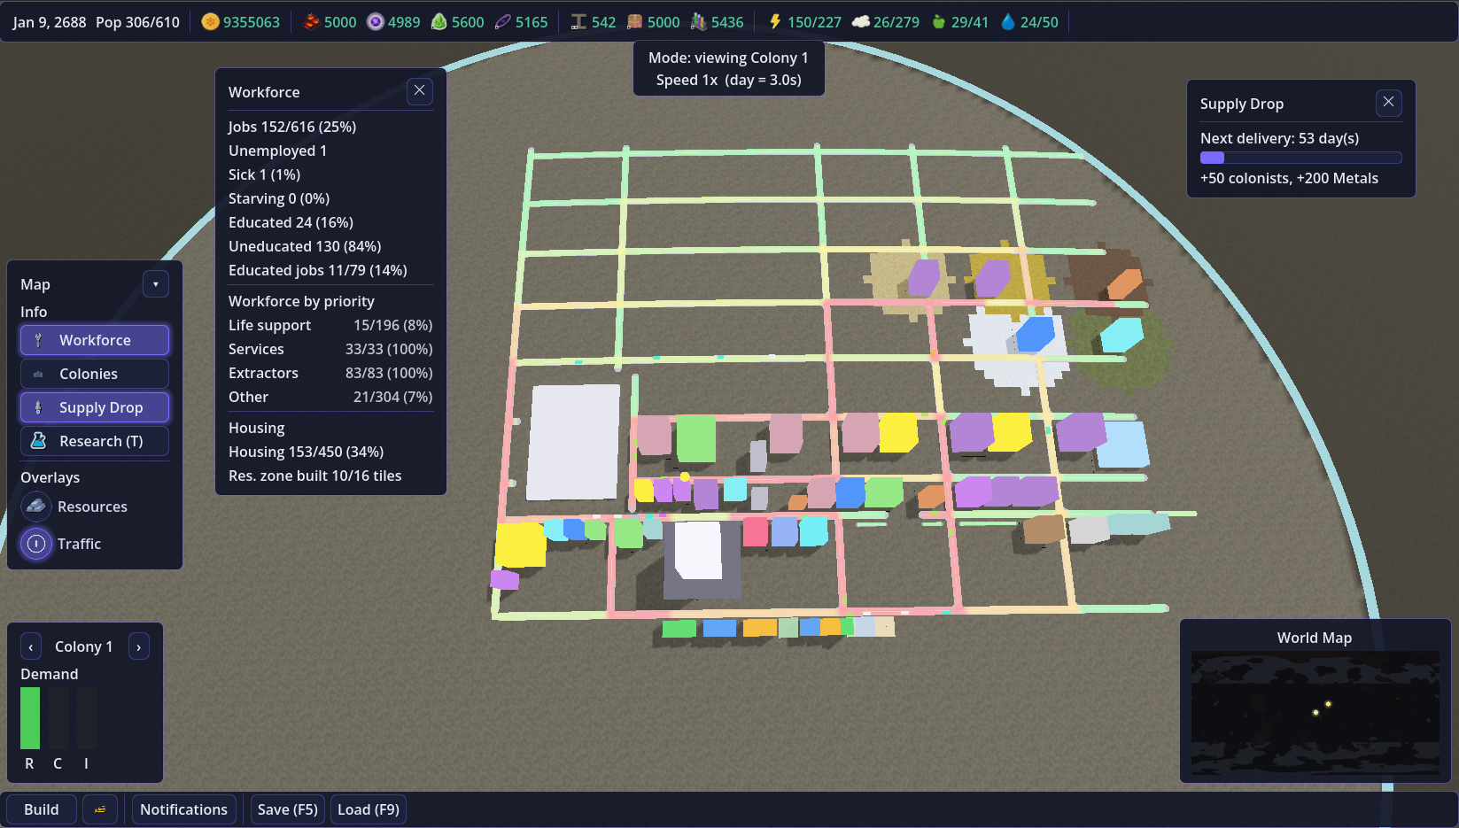Click the Research flask icon
Screen dimensions: 1459x828
pos(38,441)
